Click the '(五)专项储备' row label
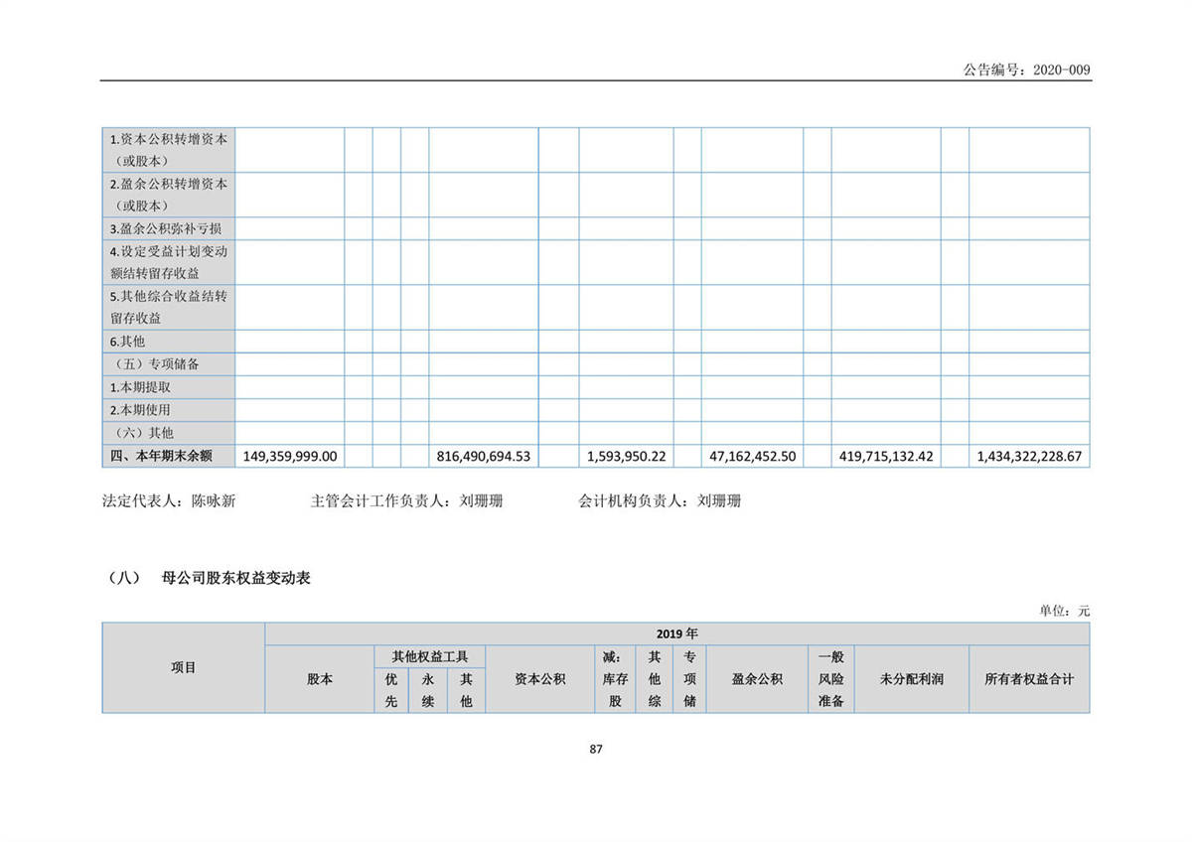Image resolution: width=1192 pixels, height=842 pixels. point(157,364)
